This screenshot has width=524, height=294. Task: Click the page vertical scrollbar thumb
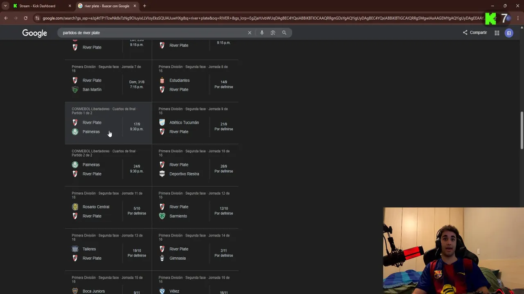(522, 131)
